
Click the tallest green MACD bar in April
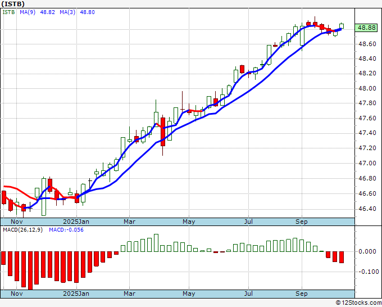(156, 243)
